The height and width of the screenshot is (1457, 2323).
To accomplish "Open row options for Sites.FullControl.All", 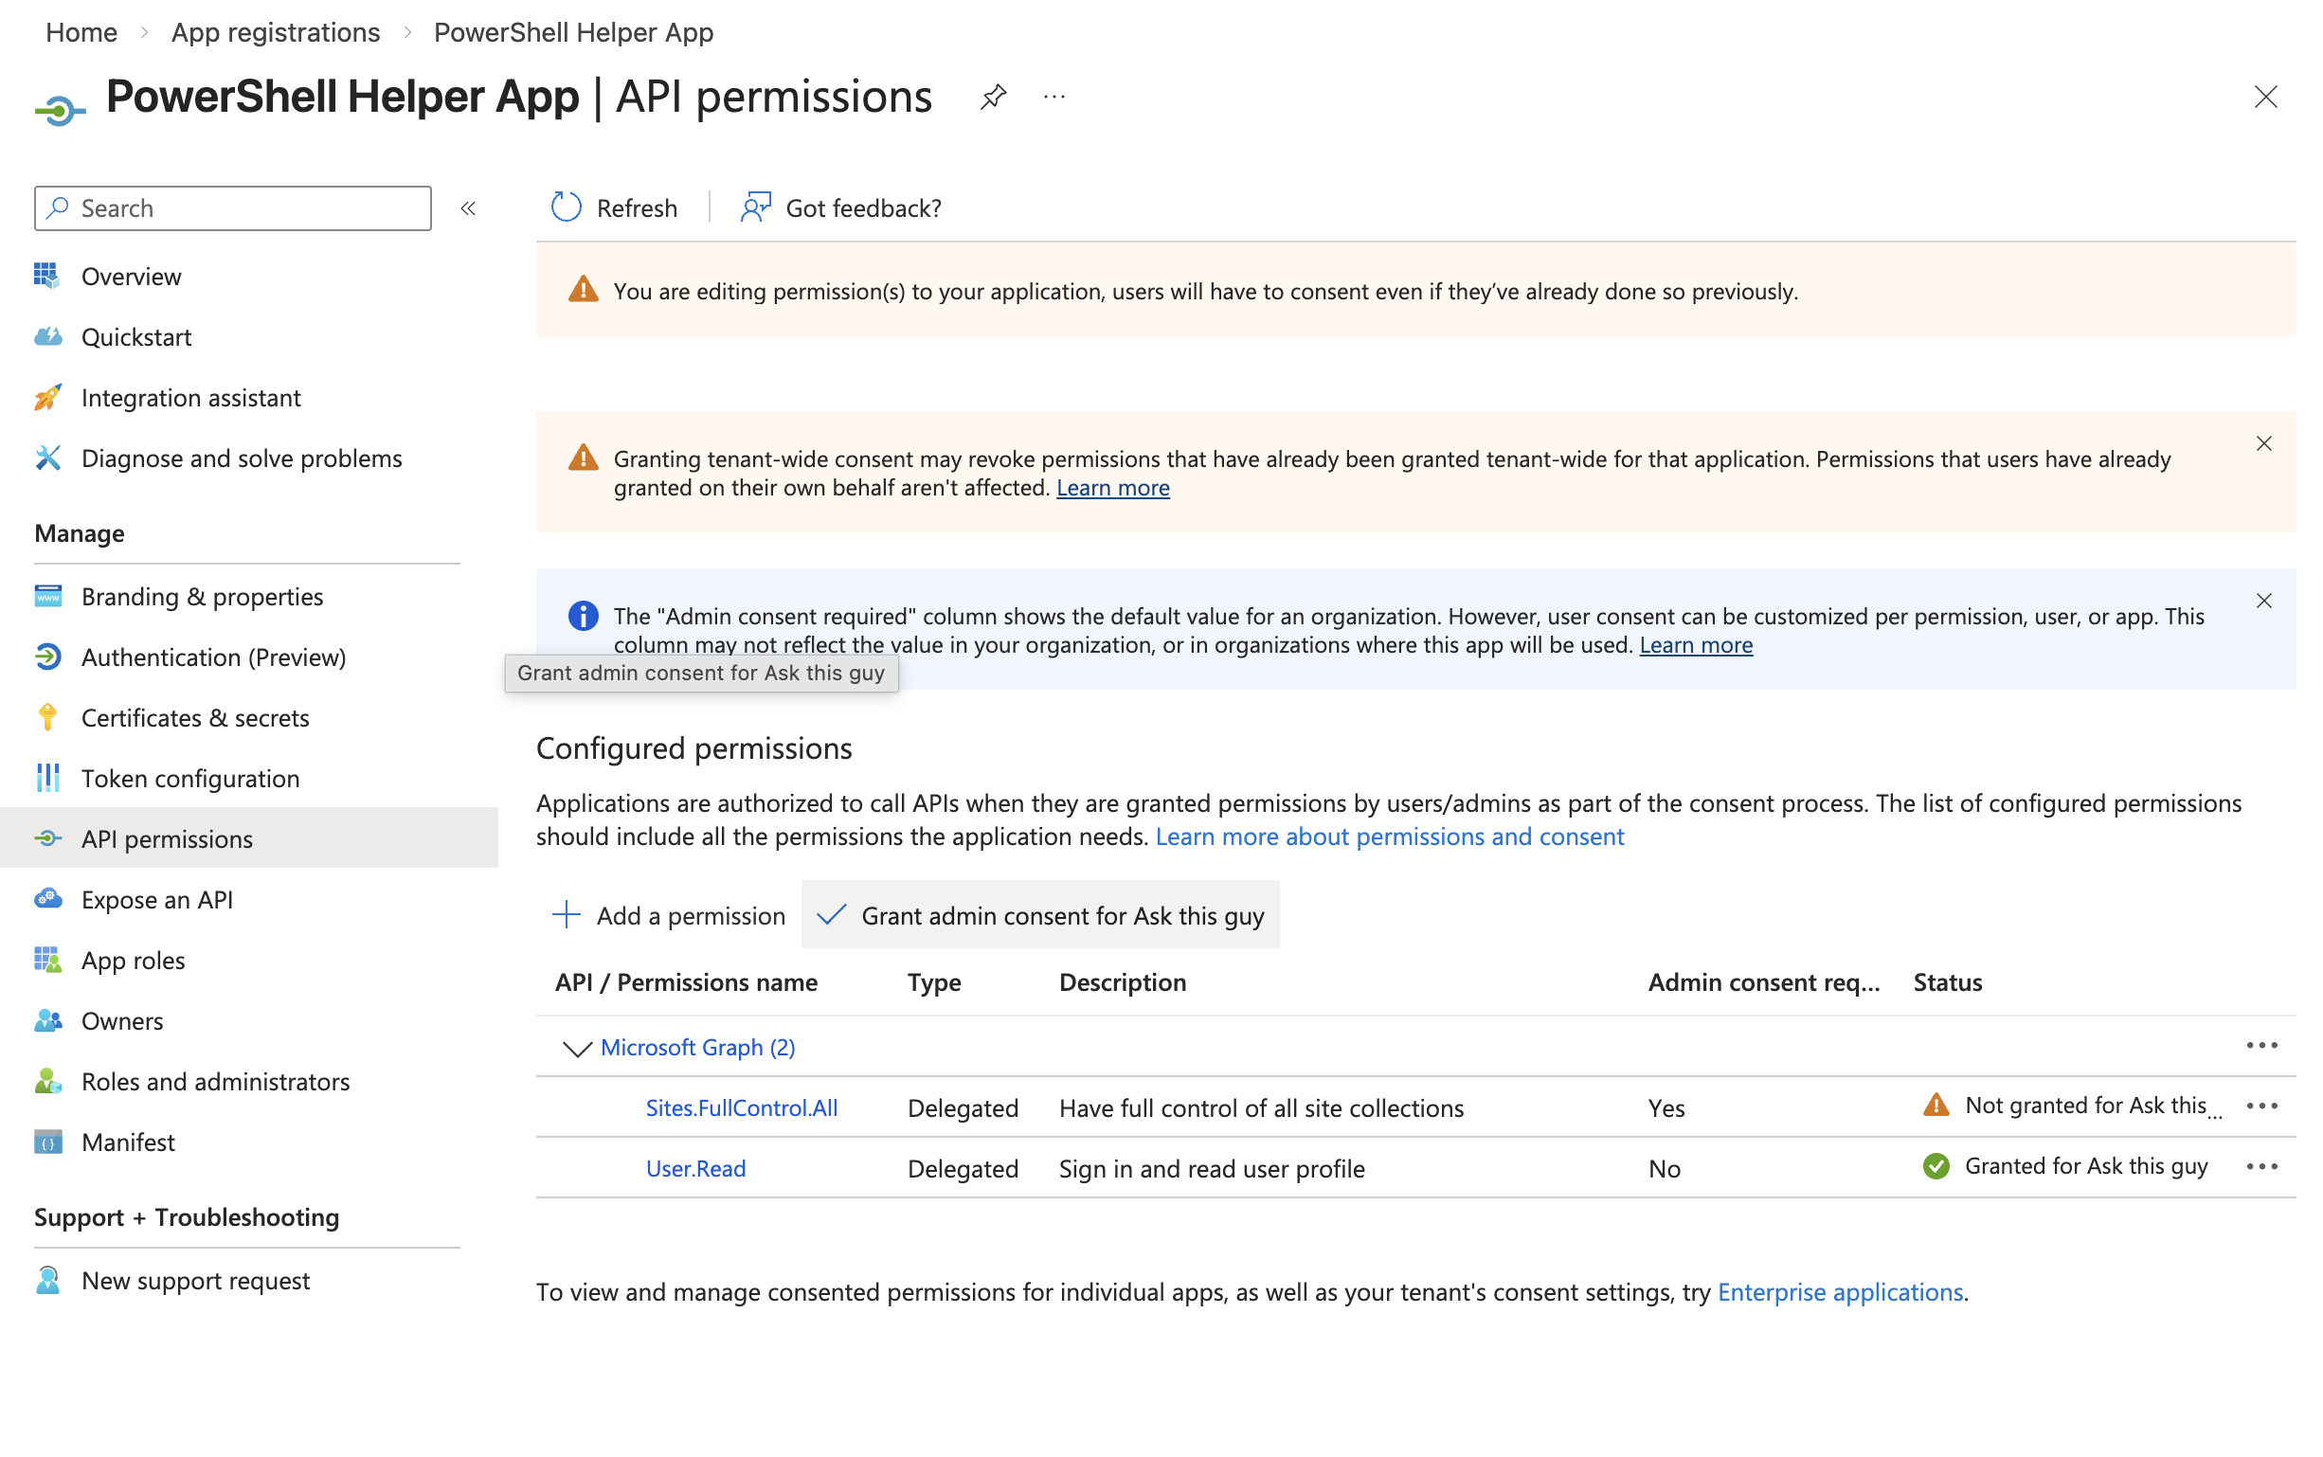I will [x=2262, y=1106].
